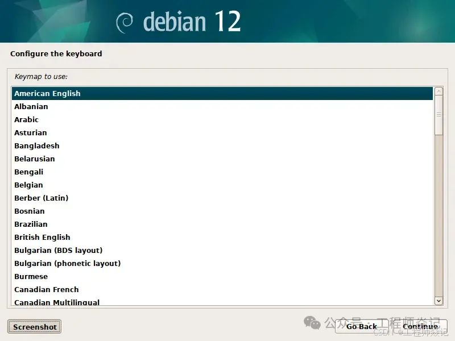Choose Belarusian keymap
Image resolution: width=455 pixels, height=341 pixels.
[222, 159]
